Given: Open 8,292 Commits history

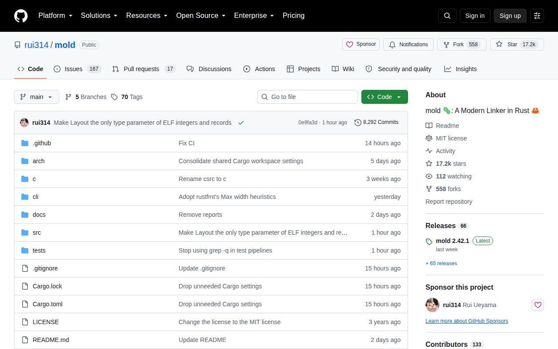Looking at the screenshot, I should click(x=377, y=123).
